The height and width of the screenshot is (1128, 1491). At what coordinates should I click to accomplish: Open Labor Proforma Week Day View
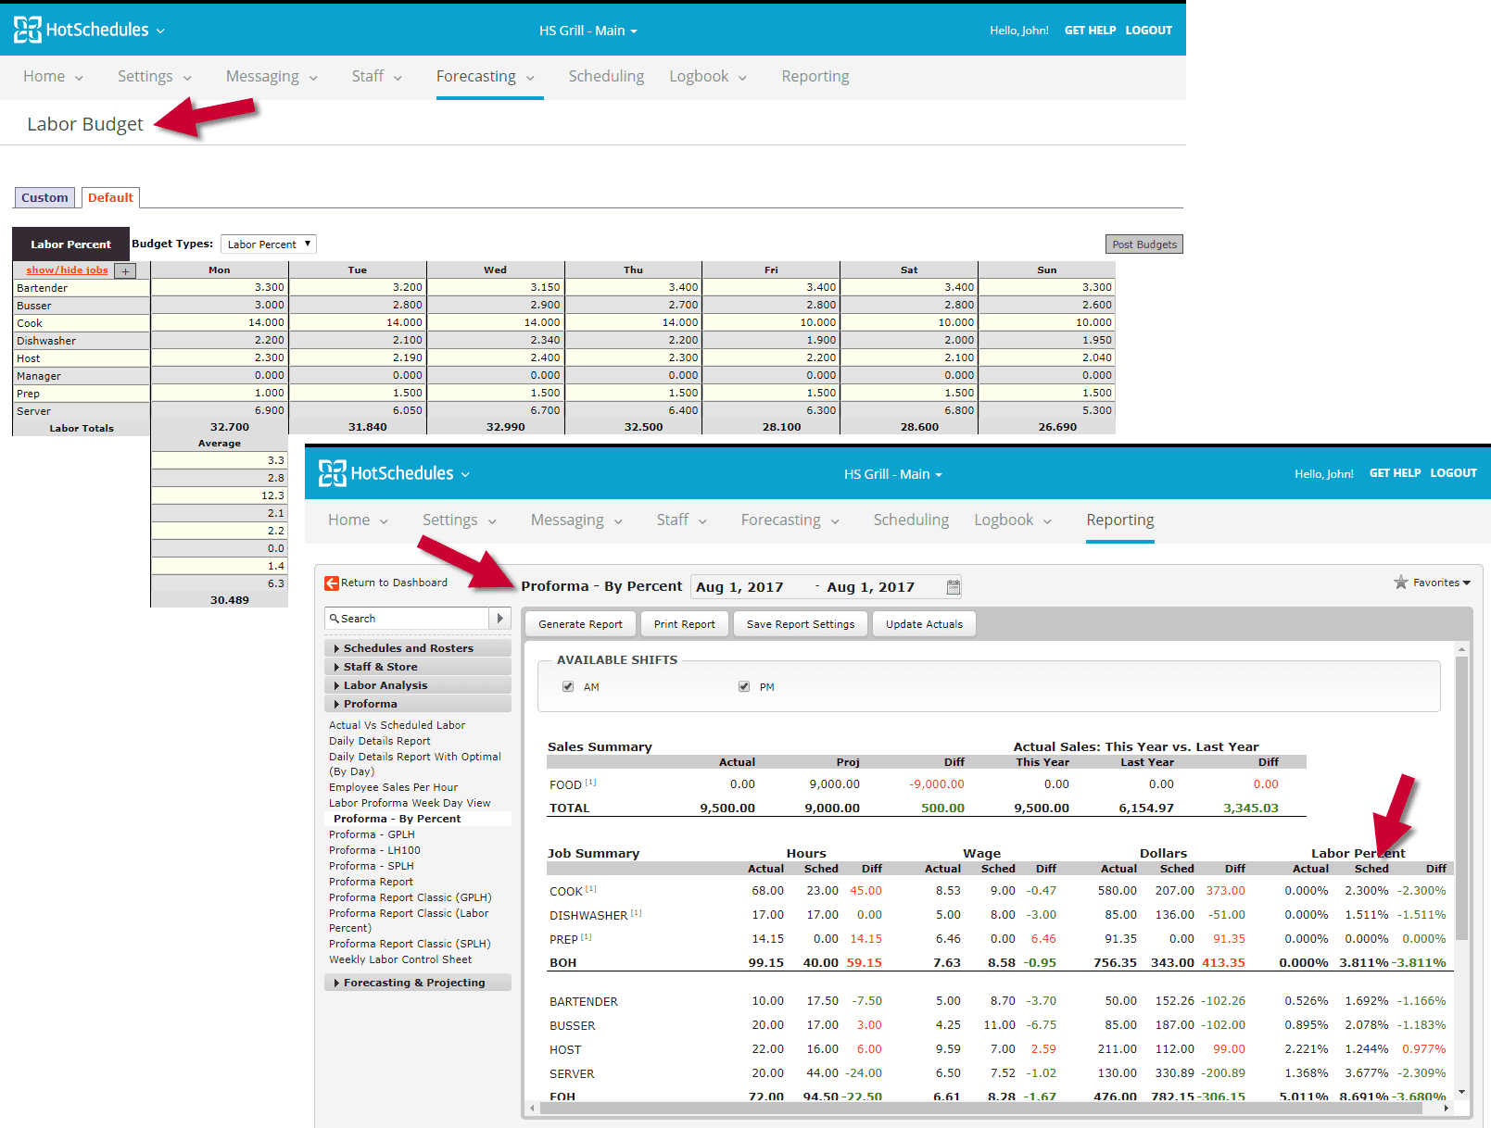click(x=410, y=803)
